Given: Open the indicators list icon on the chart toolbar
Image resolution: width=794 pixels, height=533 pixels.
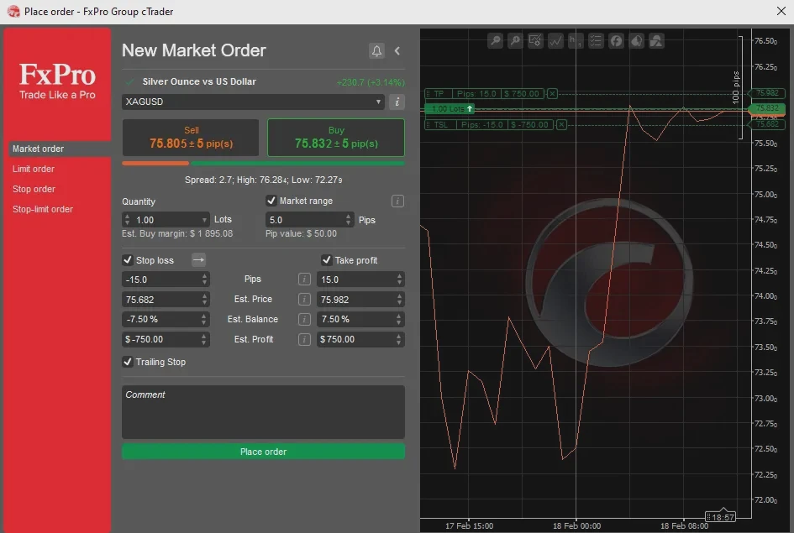Looking at the screenshot, I should (597, 41).
